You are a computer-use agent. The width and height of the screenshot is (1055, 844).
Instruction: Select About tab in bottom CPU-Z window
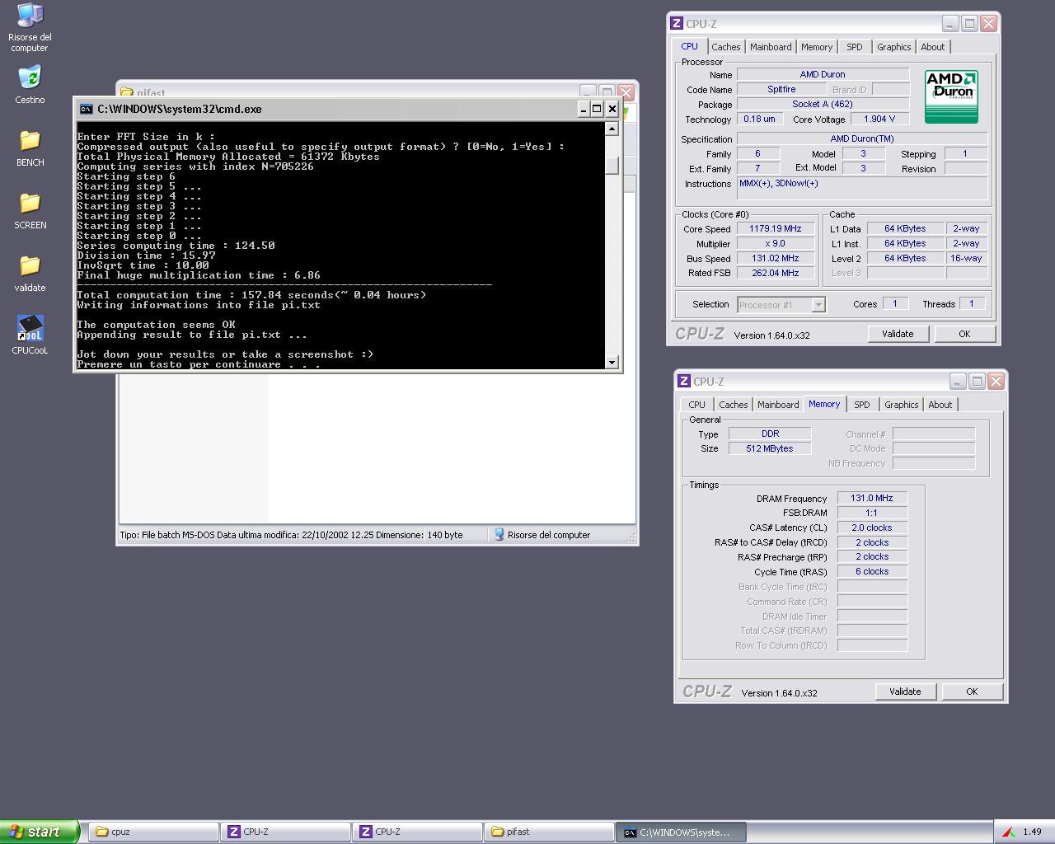[940, 405]
